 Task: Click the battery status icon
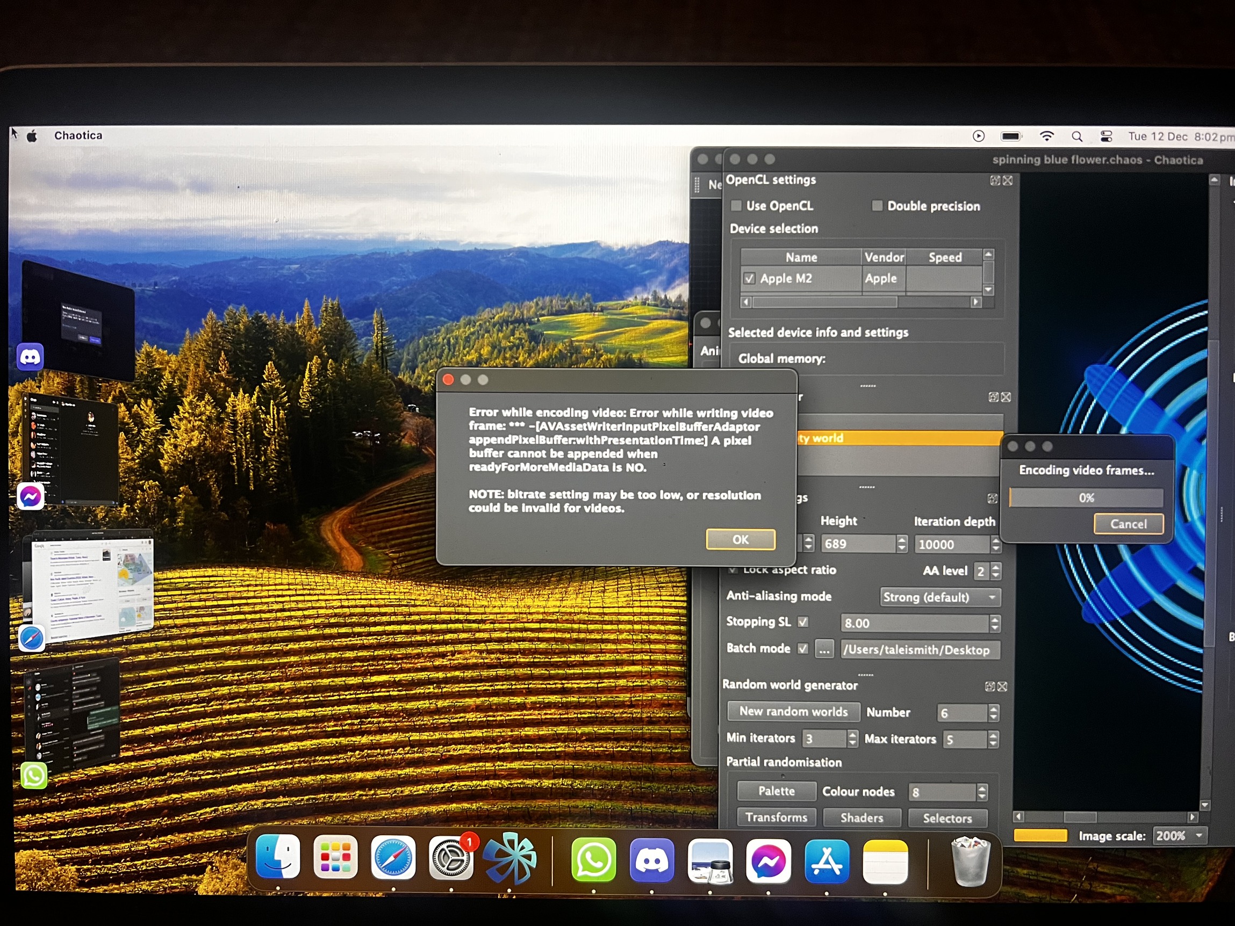click(1011, 136)
